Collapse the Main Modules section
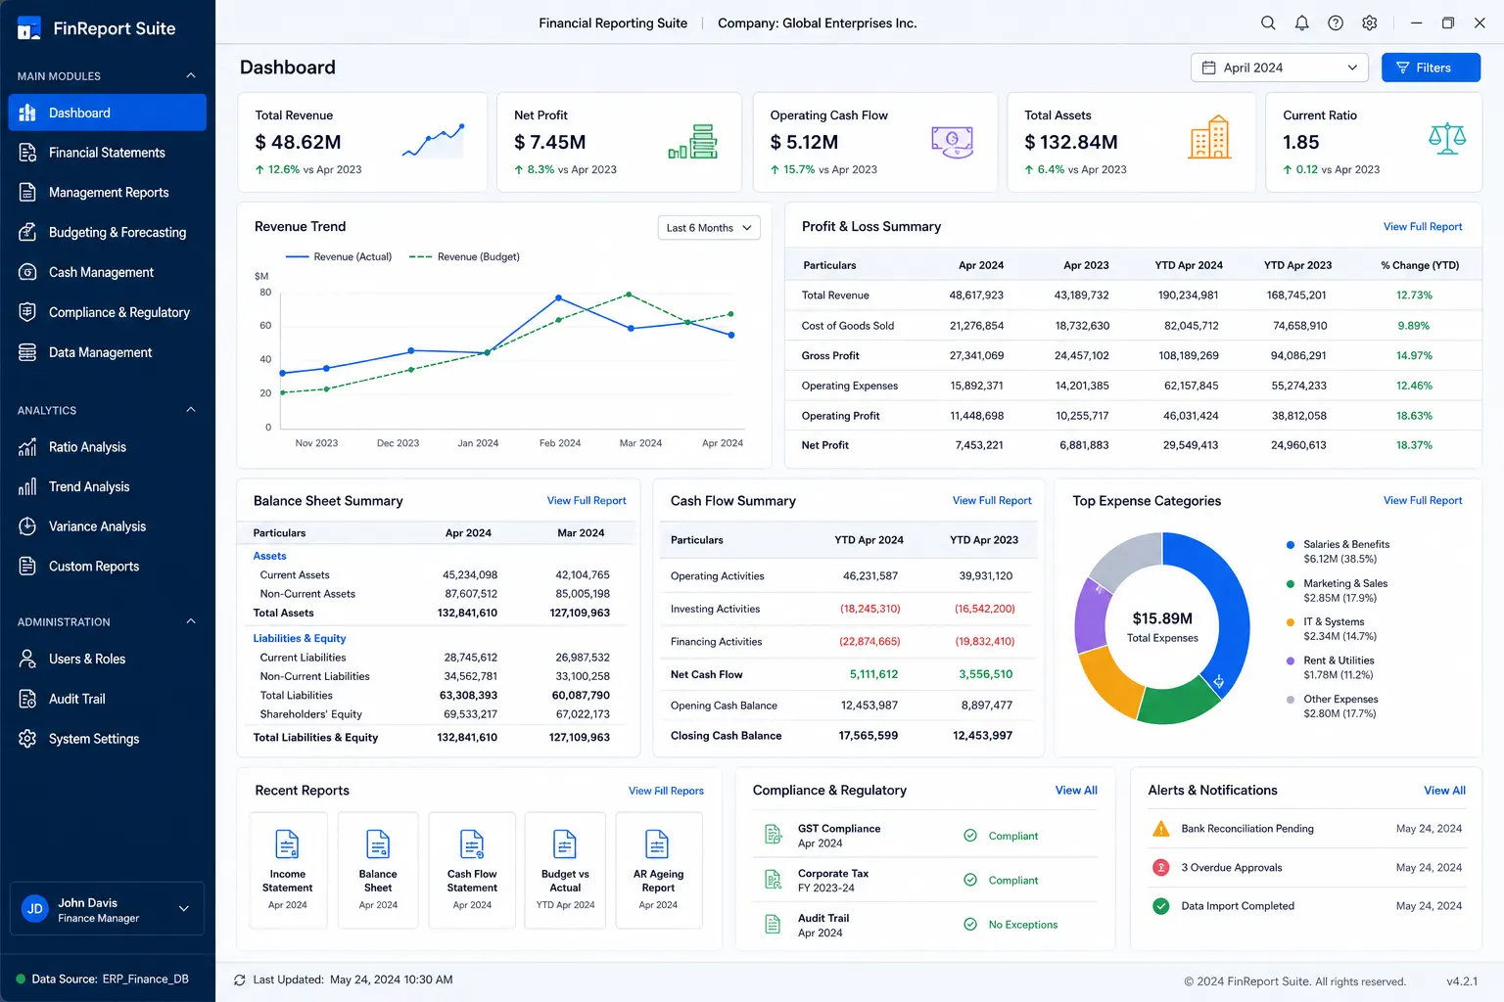1504x1002 pixels. 191,75
